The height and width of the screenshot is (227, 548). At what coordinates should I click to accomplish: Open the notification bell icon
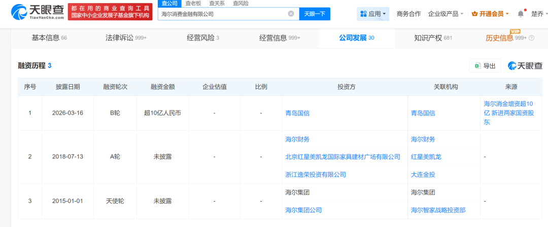tap(521, 14)
